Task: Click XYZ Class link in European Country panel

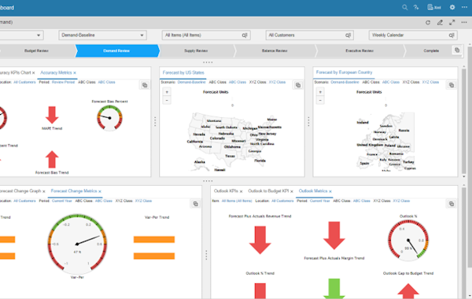Action: click(x=430, y=82)
